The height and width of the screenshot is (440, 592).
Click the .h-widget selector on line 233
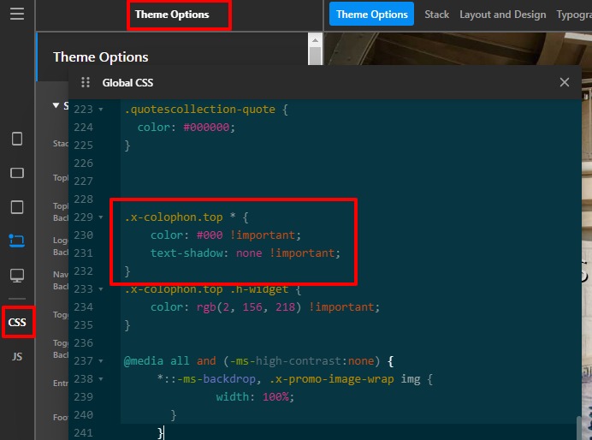[x=259, y=289]
